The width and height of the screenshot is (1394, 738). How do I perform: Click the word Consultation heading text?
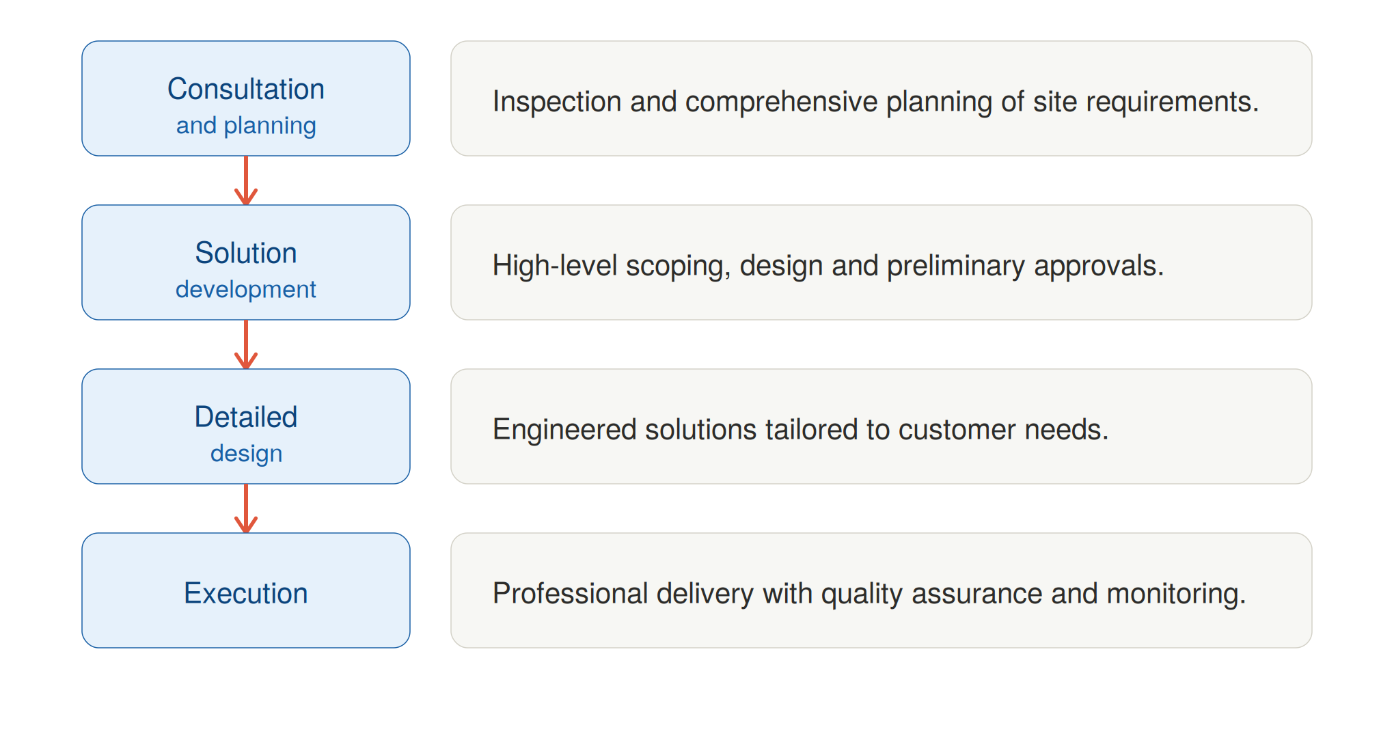(246, 89)
